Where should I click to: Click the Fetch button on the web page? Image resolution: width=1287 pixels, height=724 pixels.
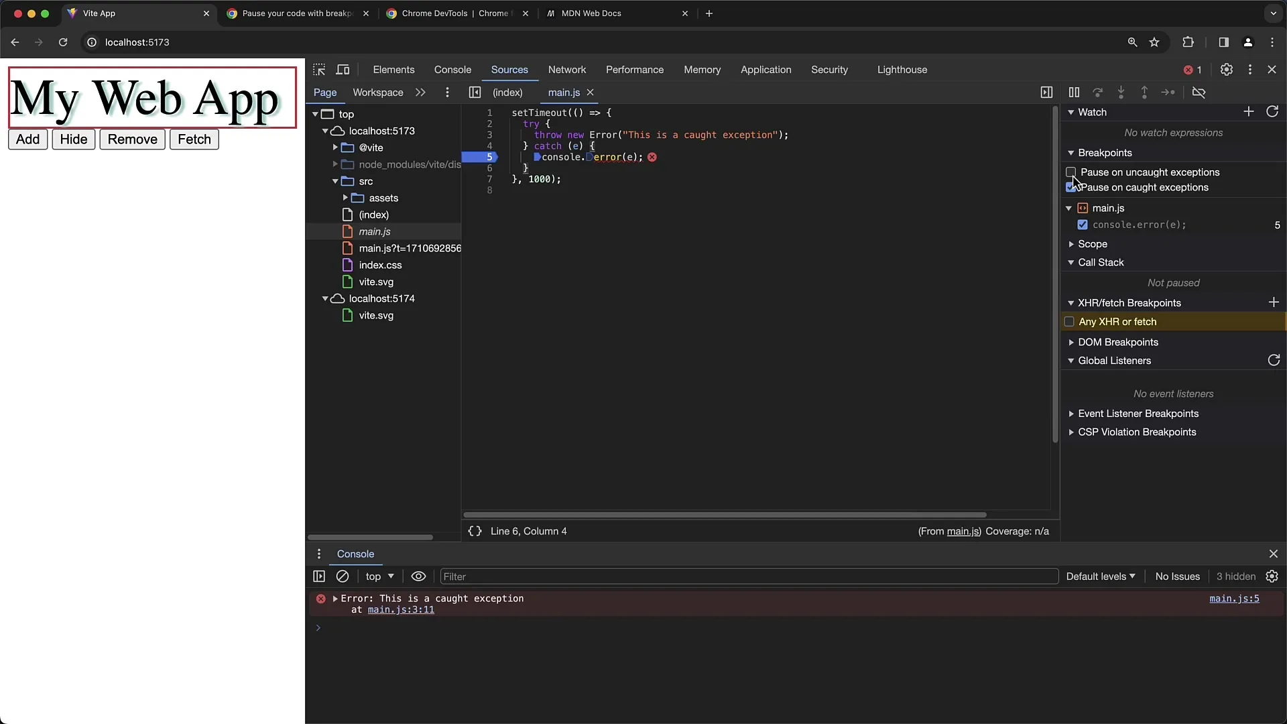(x=194, y=139)
